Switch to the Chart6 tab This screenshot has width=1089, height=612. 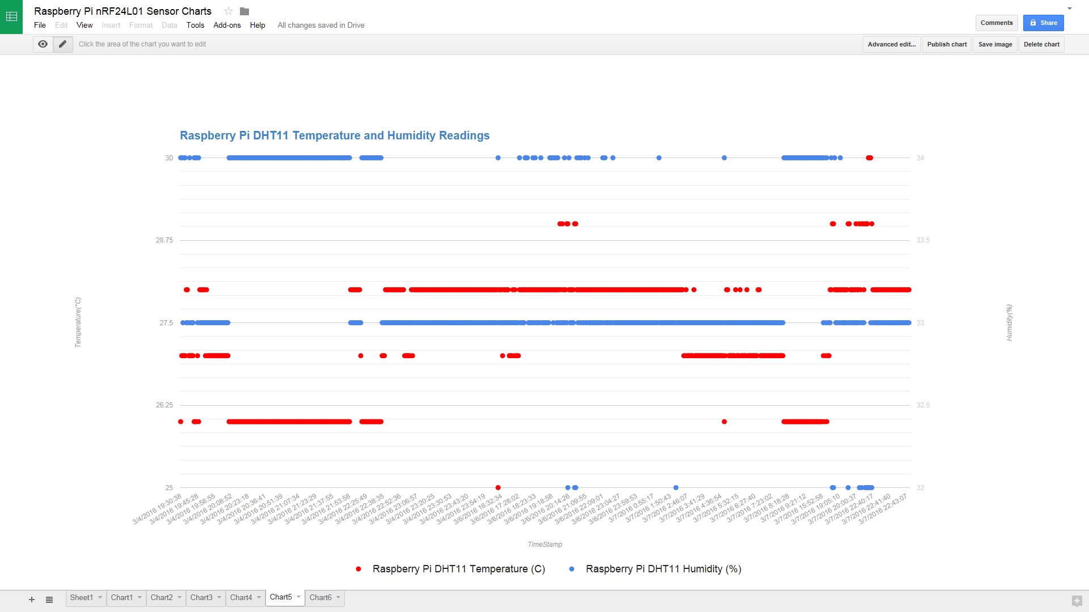click(320, 598)
